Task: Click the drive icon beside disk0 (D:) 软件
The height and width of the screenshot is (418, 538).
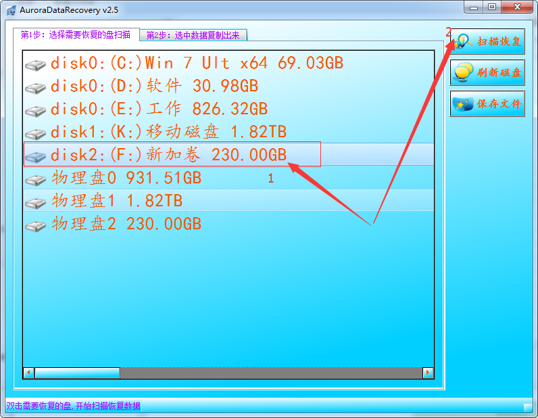Action: click(x=35, y=88)
